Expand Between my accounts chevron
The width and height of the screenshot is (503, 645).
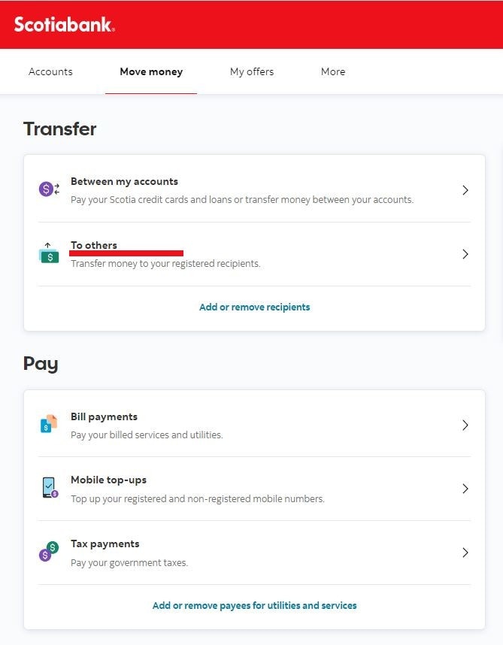465,190
